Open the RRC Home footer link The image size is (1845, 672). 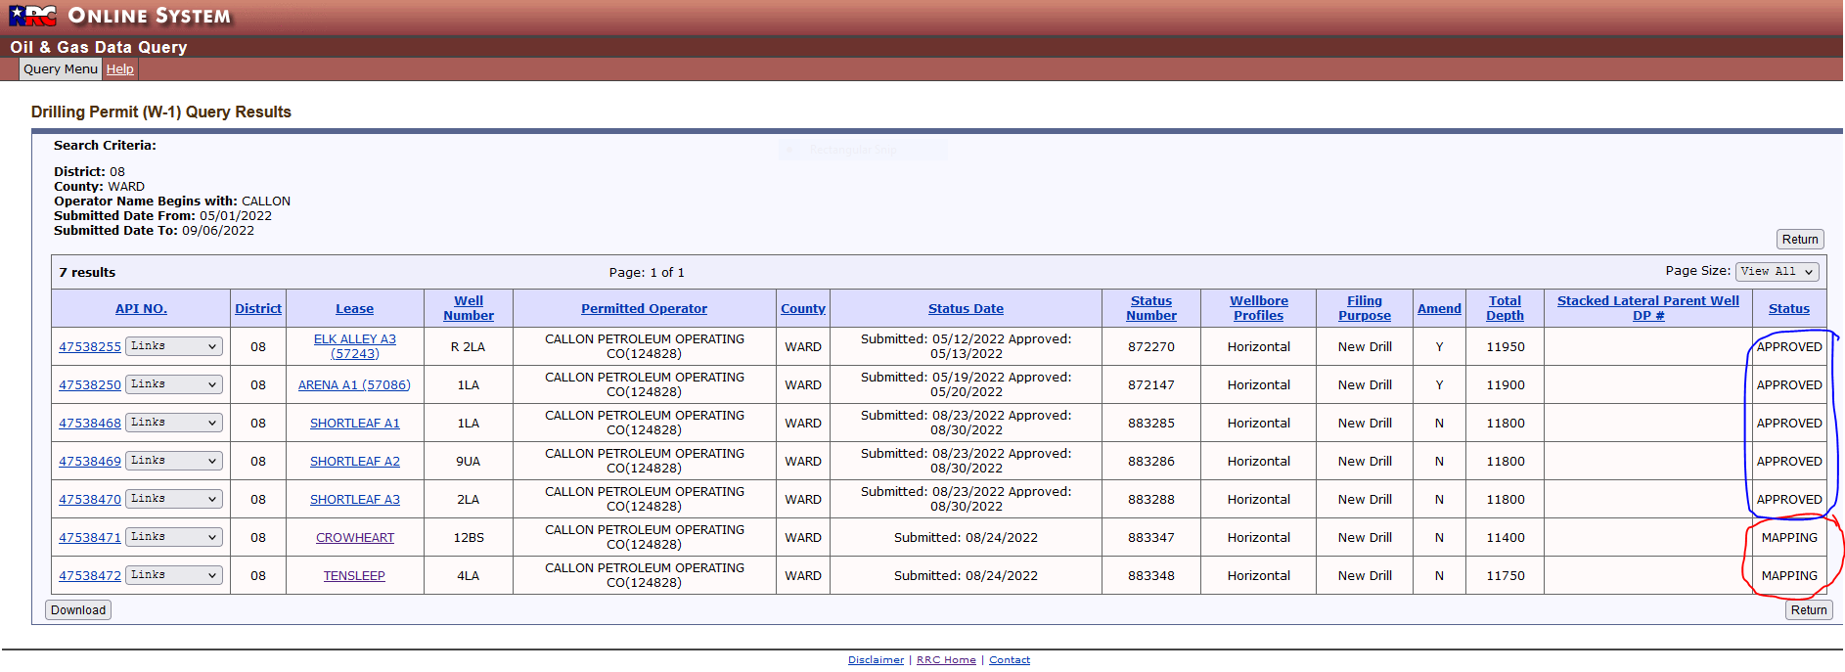pos(946,660)
